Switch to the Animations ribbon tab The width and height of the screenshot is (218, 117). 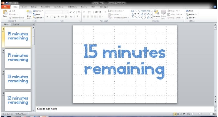(59, 7)
